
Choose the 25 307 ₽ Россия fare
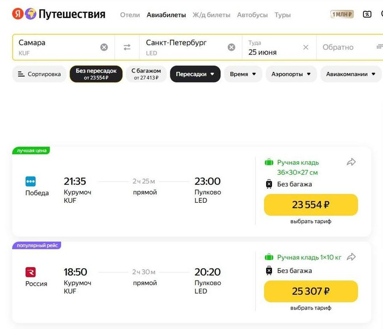[x=311, y=292]
